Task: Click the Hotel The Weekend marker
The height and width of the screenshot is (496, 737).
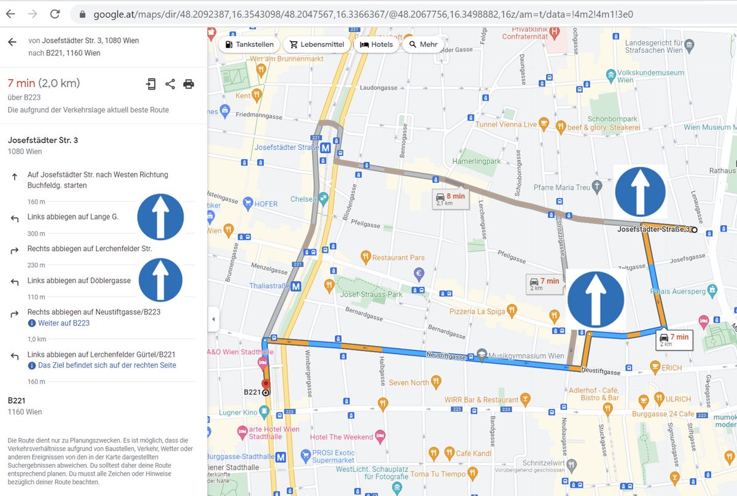Action: (x=380, y=436)
